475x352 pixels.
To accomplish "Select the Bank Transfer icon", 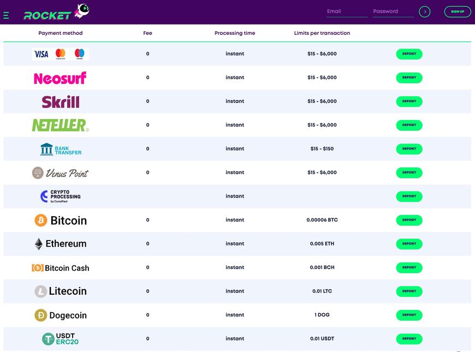I will (x=61, y=149).
